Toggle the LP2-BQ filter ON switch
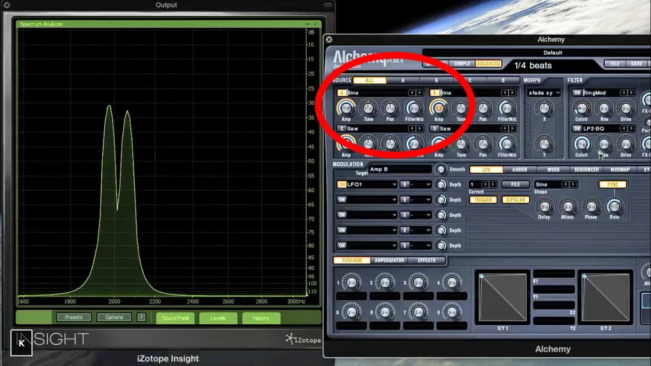The image size is (651, 366). tap(577, 129)
